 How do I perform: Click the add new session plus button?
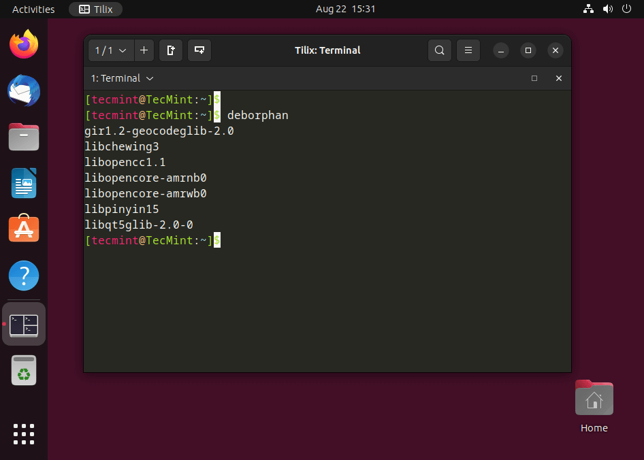coord(144,50)
